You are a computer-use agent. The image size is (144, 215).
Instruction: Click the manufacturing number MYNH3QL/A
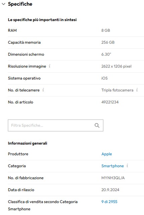[113, 178]
